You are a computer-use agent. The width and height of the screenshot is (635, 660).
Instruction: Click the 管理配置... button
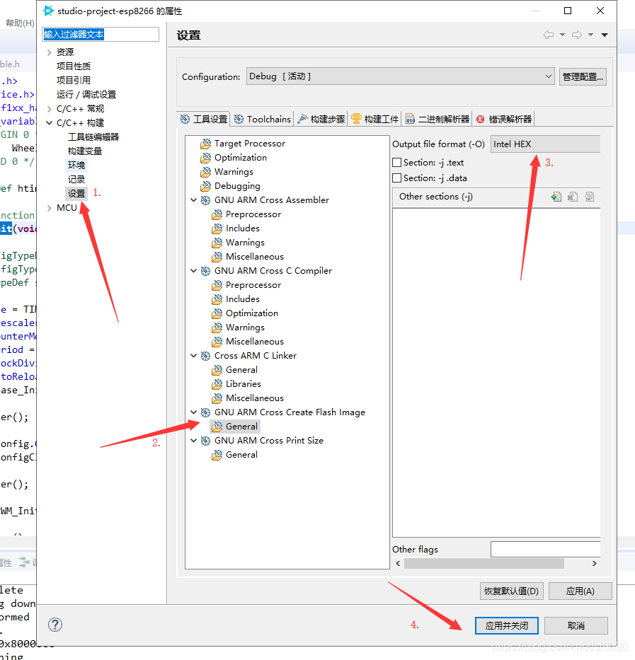[x=583, y=76]
